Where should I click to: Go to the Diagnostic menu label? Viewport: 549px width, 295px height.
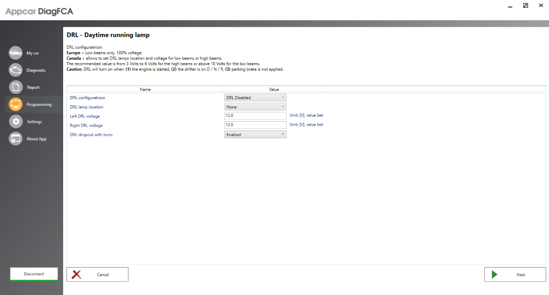point(36,70)
